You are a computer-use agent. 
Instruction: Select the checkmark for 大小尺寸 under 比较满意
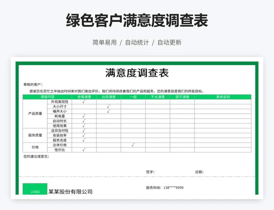coord(109,107)
